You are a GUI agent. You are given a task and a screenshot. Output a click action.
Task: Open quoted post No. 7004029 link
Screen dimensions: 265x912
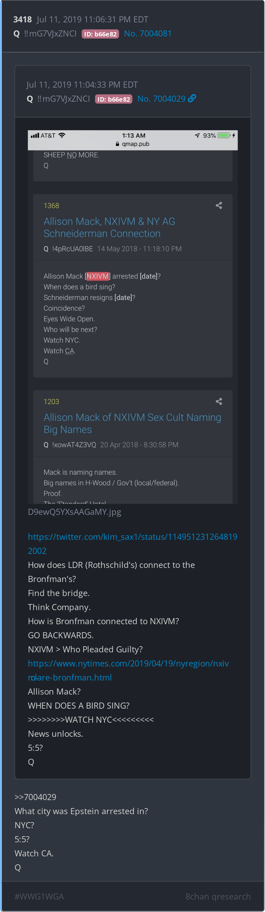pyautogui.click(x=161, y=99)
